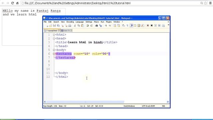Start macro recording with the record icon
The image size is (213, 120).
pos(148,25)
